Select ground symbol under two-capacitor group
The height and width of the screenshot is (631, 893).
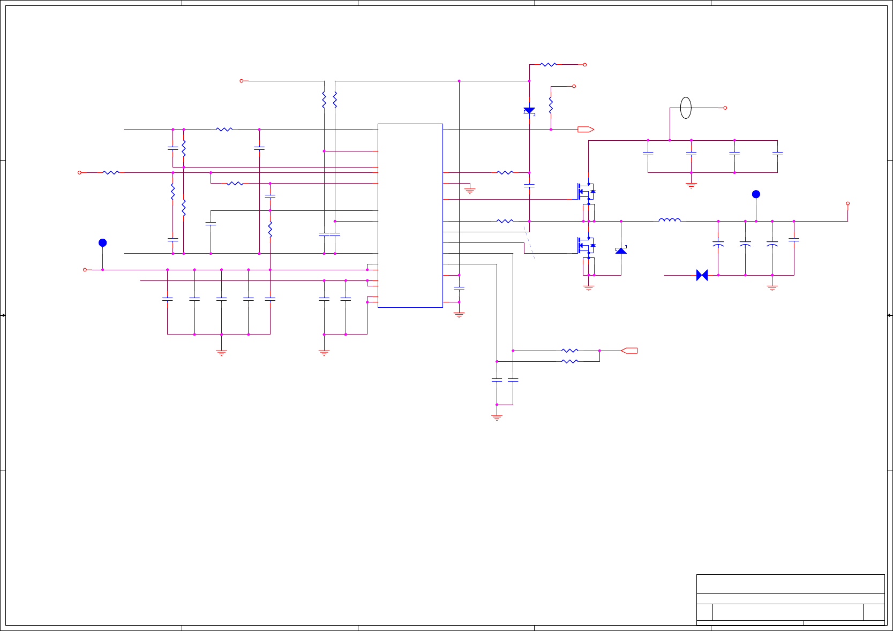(324, 353)
